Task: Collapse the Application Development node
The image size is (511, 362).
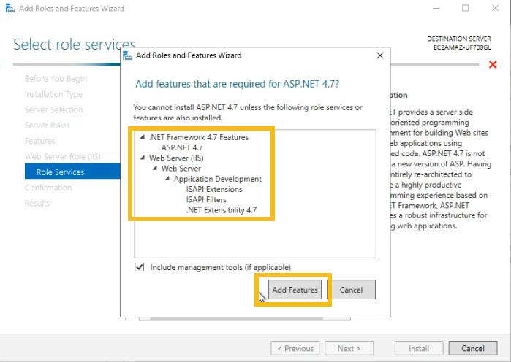Action: 167,179
